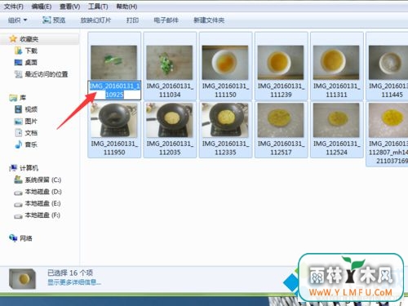Image resolution: width=408 pixels, height=306 pixels.
Task: Click the 收藏夹 star icon
Action: tap(13, 39)
